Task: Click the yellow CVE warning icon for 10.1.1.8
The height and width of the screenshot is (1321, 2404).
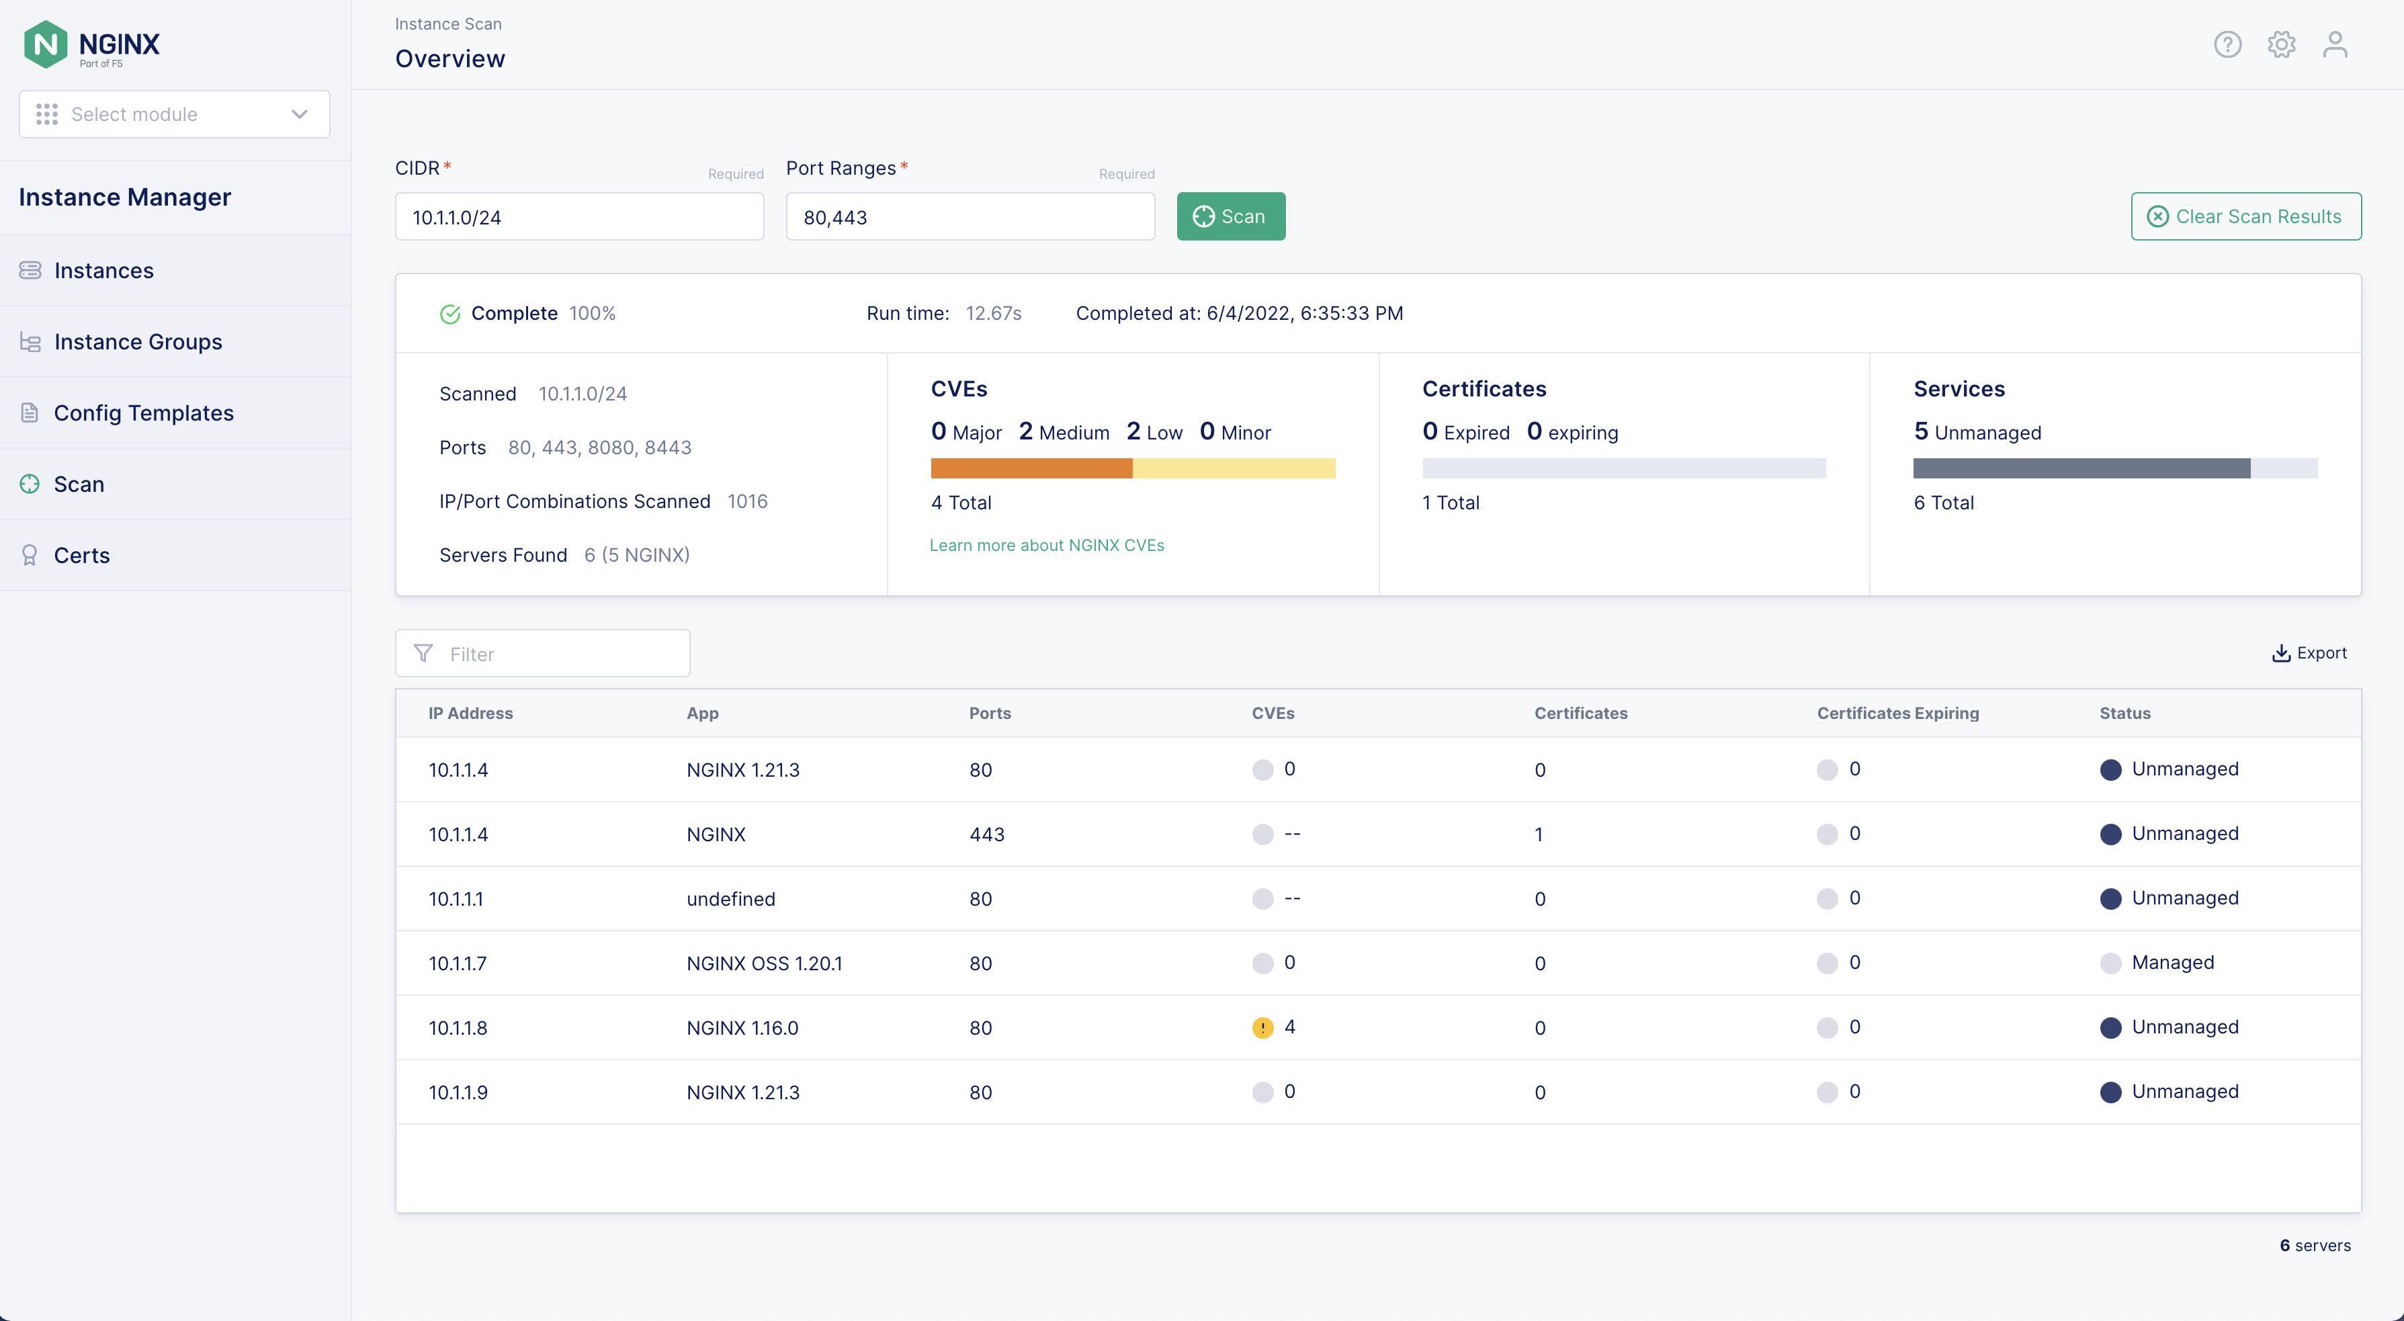Action: pyautogui.click(x=1262, y=1028)
